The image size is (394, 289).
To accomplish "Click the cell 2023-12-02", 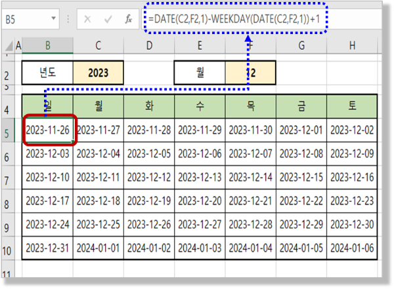I will [x=352, y=130].
